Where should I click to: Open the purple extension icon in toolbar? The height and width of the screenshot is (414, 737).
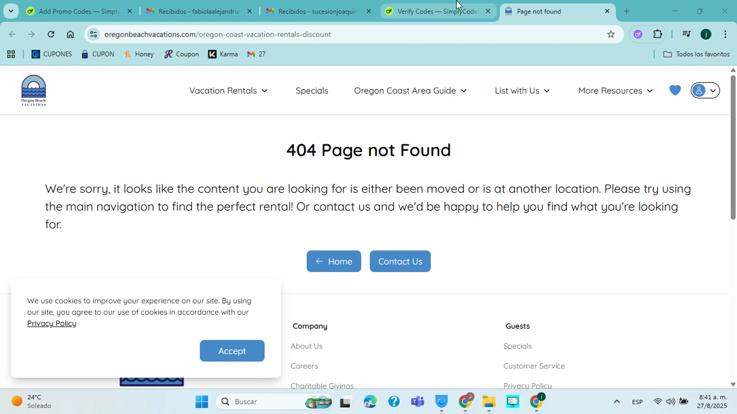point(638,34)
